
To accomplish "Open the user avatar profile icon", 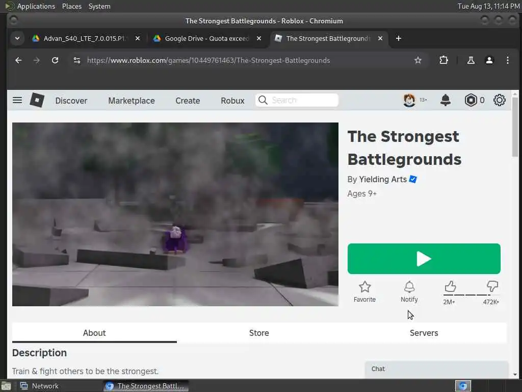I will click(x=409, y=100).
